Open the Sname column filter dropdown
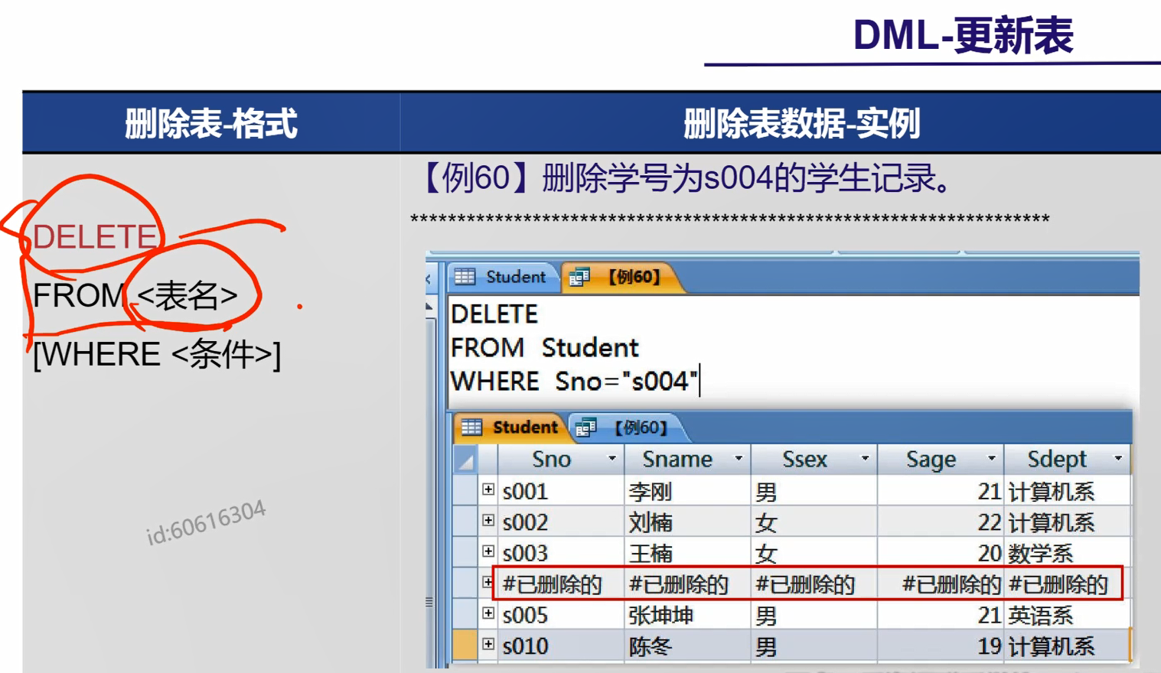Image resolution: width=1161 pixels, height=673 pixels. [x=739, y=459]
